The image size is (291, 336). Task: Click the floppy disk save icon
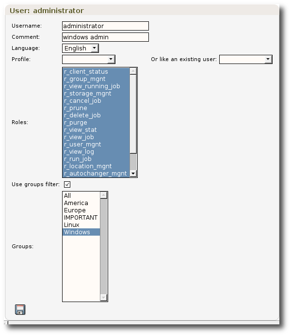(20, 309)
